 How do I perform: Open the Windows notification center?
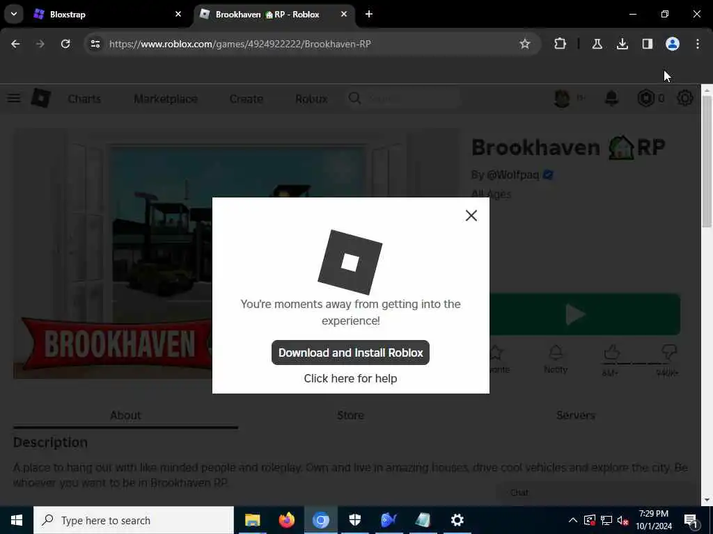click(x=690, y=520)
